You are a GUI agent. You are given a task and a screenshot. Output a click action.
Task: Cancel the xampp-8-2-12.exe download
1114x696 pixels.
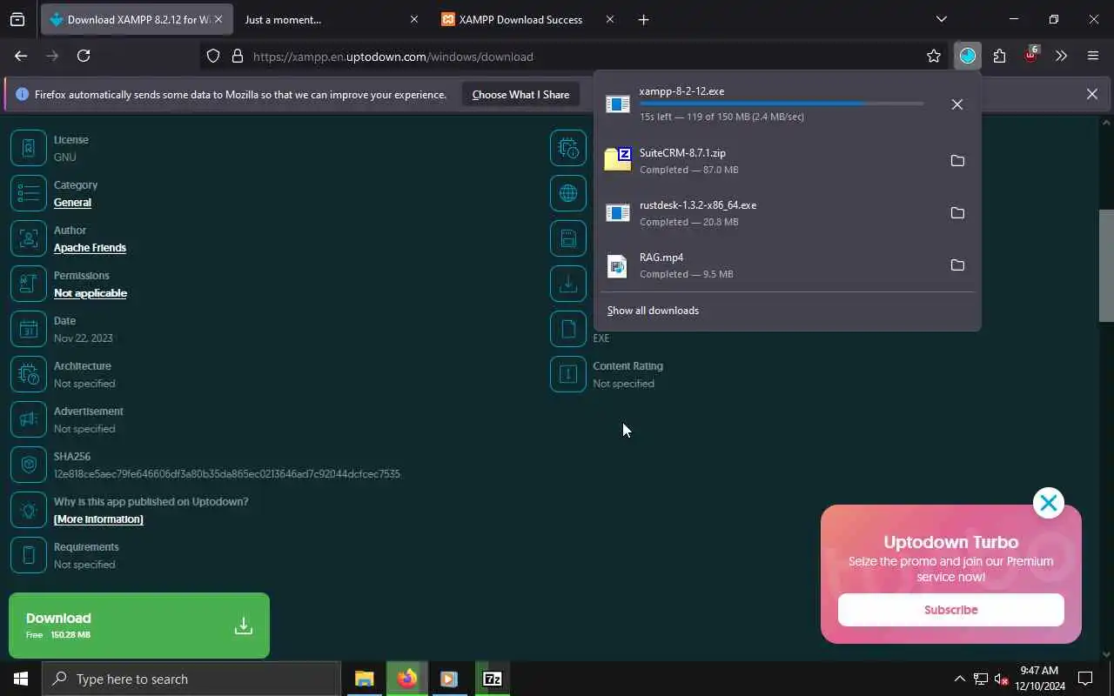957,104
